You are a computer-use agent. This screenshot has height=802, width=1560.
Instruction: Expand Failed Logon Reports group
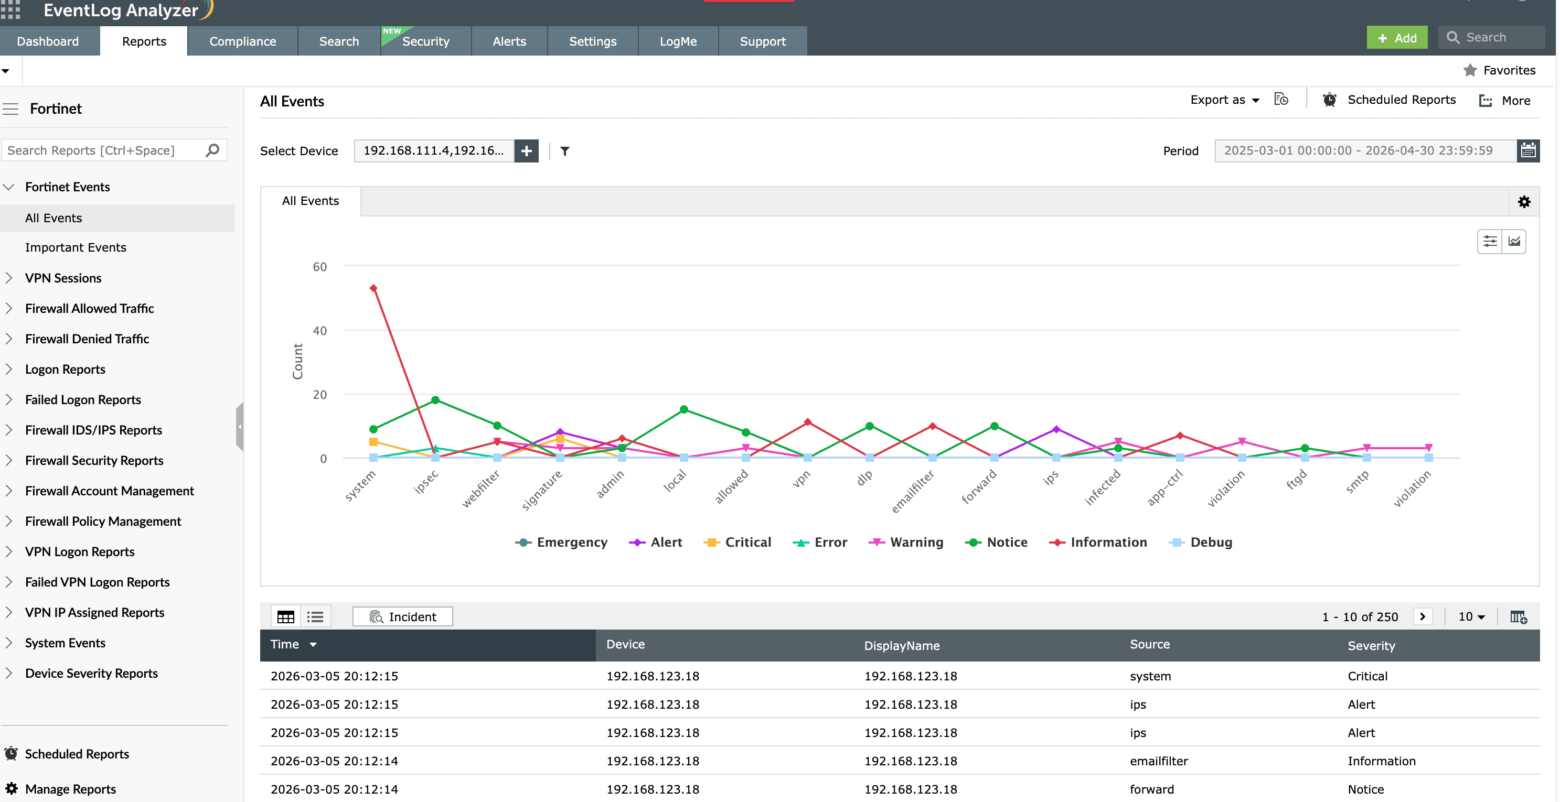9,399
